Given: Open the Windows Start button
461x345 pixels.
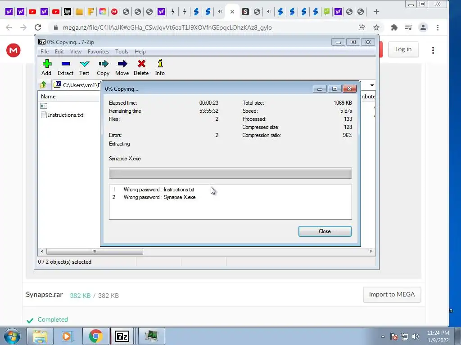Looking at the screenshot, I should [x=12, y=336].
